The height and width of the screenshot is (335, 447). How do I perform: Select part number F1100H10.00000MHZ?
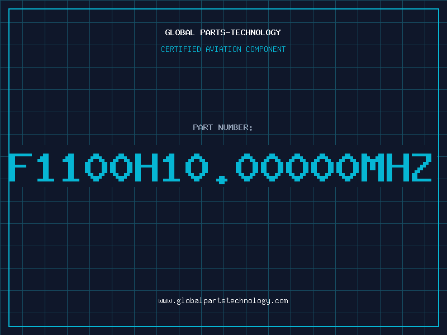pos(220,168)
